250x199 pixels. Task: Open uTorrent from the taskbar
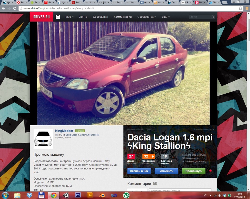click(127, 195)
